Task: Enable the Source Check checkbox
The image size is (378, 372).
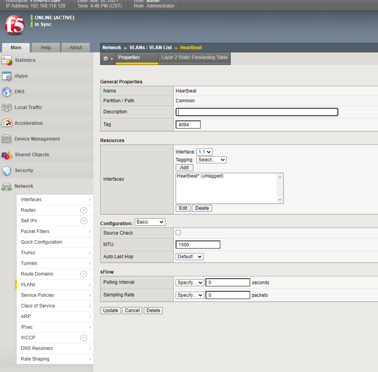Action: pos(178,233)
